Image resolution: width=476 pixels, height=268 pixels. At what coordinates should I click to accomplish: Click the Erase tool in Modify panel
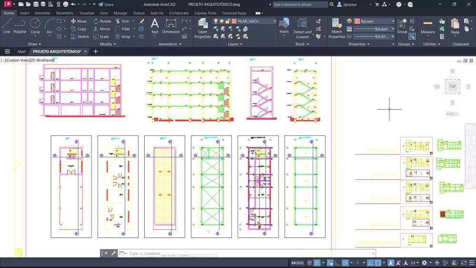[x=141, y=21]
